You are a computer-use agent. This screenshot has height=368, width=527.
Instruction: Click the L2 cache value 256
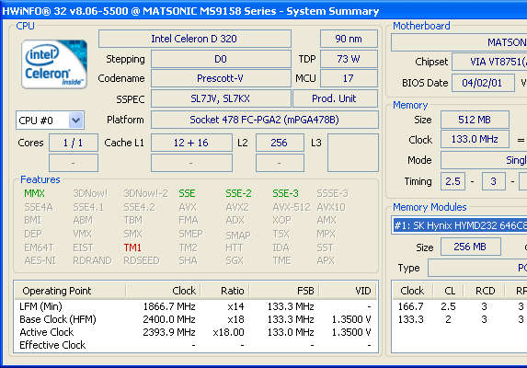pos(280,143)
